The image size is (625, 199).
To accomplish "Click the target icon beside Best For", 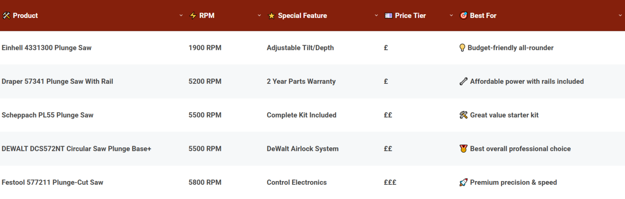I will [463, 15].
